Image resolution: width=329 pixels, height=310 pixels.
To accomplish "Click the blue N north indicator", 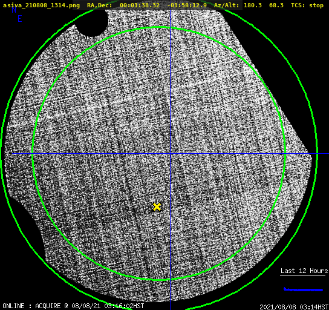I will click(14, 10).
